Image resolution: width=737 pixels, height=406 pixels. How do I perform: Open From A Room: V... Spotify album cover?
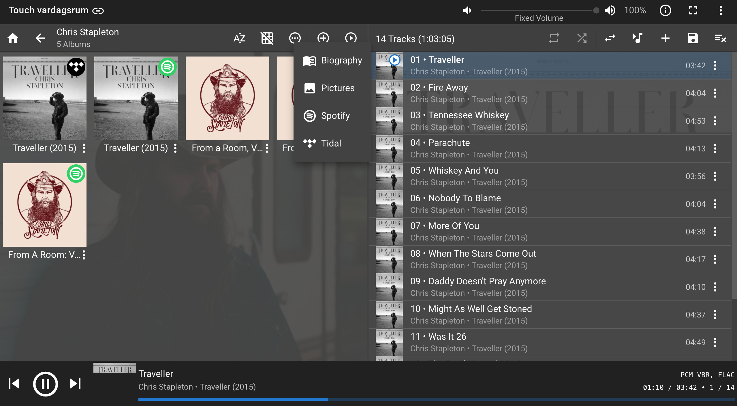45,205
